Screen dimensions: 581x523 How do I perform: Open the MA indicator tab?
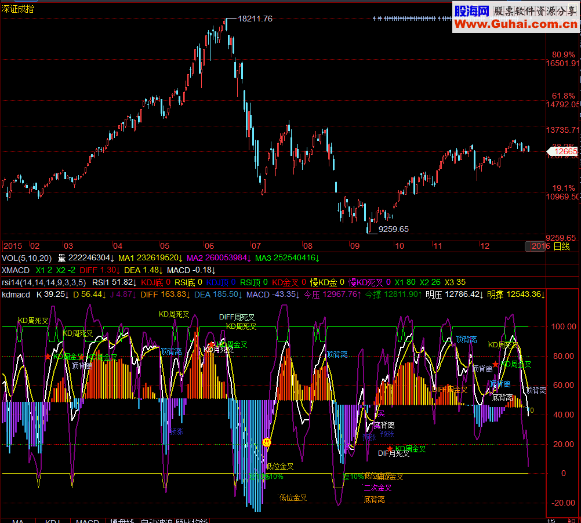(x=18, y=521)
